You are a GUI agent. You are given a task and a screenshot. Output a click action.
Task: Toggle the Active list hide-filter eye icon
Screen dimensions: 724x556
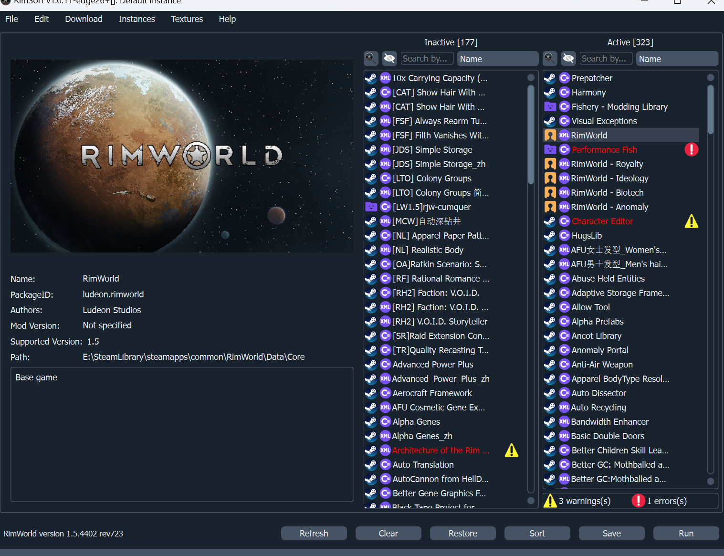click(x=568, y=59)
